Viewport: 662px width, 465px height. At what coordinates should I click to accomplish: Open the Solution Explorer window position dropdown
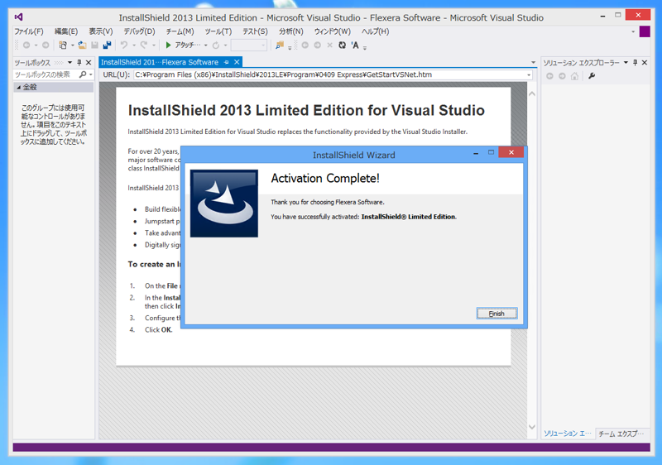click(626, 62)
